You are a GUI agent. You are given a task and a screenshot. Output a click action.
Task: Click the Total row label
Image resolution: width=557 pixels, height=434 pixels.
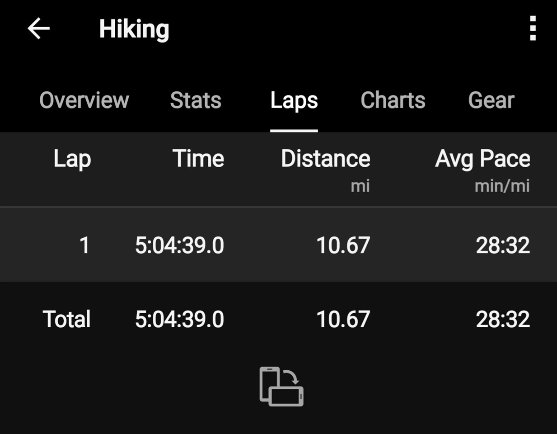pos(67,319)
